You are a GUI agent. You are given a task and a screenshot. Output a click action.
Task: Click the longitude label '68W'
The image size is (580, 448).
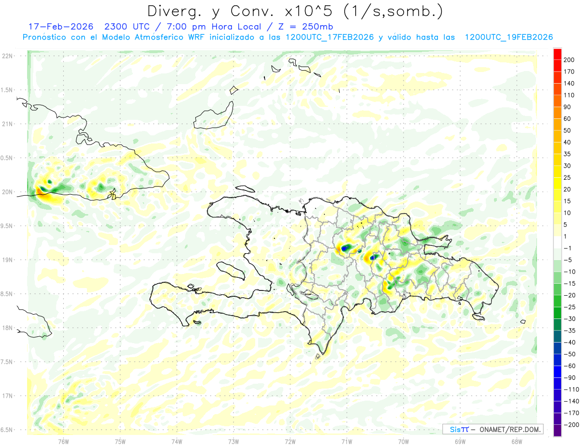(x=517, y=441)
